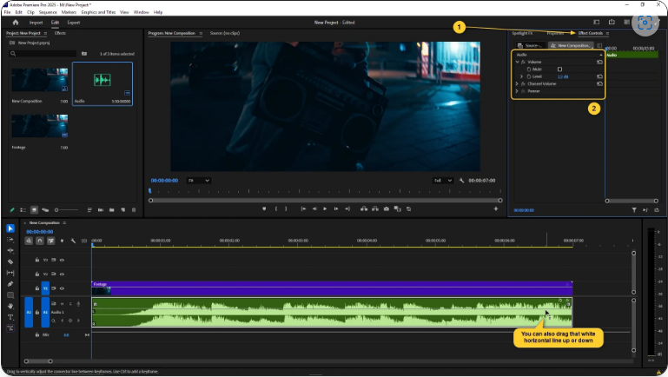This screenshot has height=377, width=668.
Task: Click the Lift button in Program monitor
Action: (x=364, y=209)
